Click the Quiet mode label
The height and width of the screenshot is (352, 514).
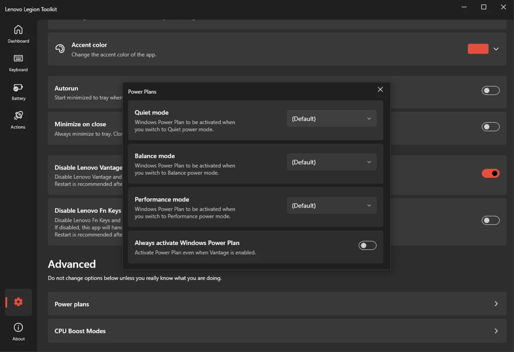tap(151, 112)
